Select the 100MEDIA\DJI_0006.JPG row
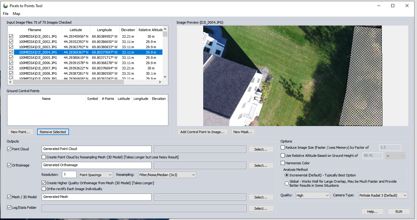Viewport: 417px width, 220px height. click(x=86, y=63)
